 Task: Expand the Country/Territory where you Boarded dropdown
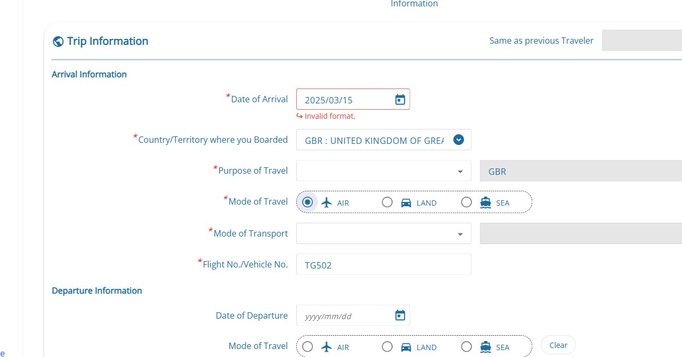pos(458,140)
